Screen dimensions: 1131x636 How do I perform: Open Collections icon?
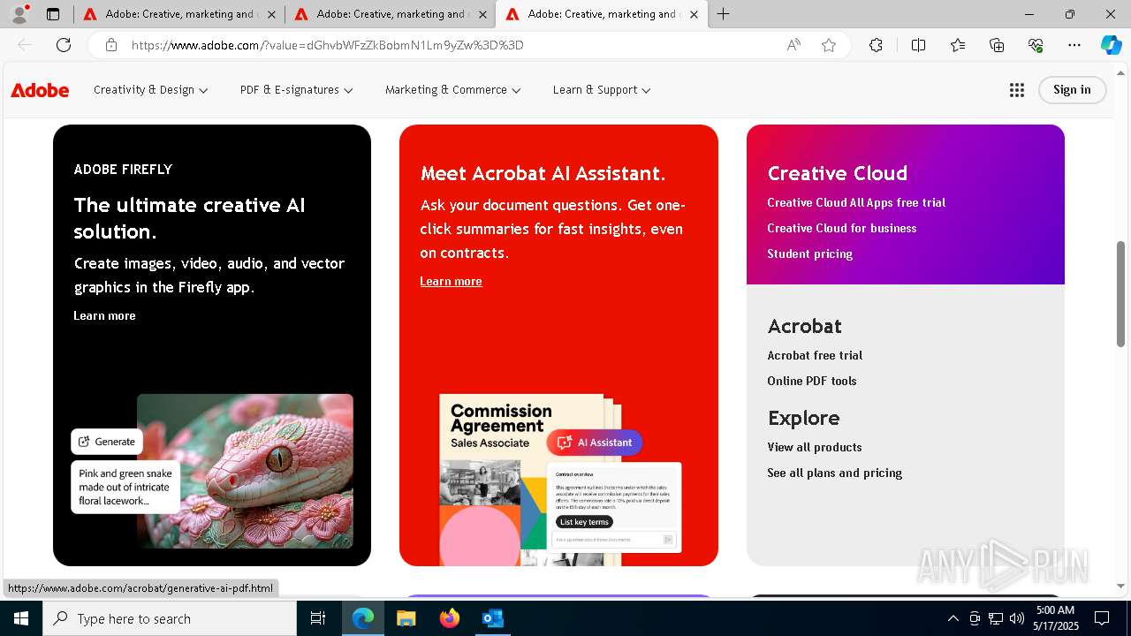pyautogui.click(x=997, y=45)
